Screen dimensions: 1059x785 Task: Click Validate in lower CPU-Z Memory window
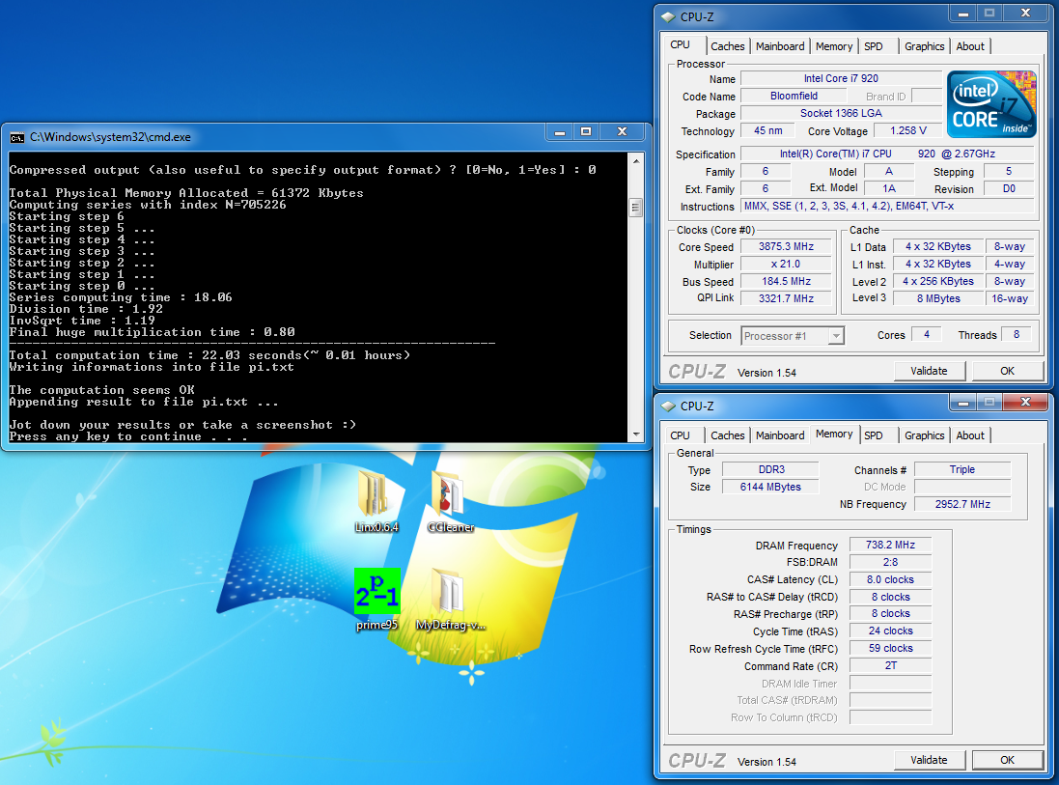coord(930,760)
